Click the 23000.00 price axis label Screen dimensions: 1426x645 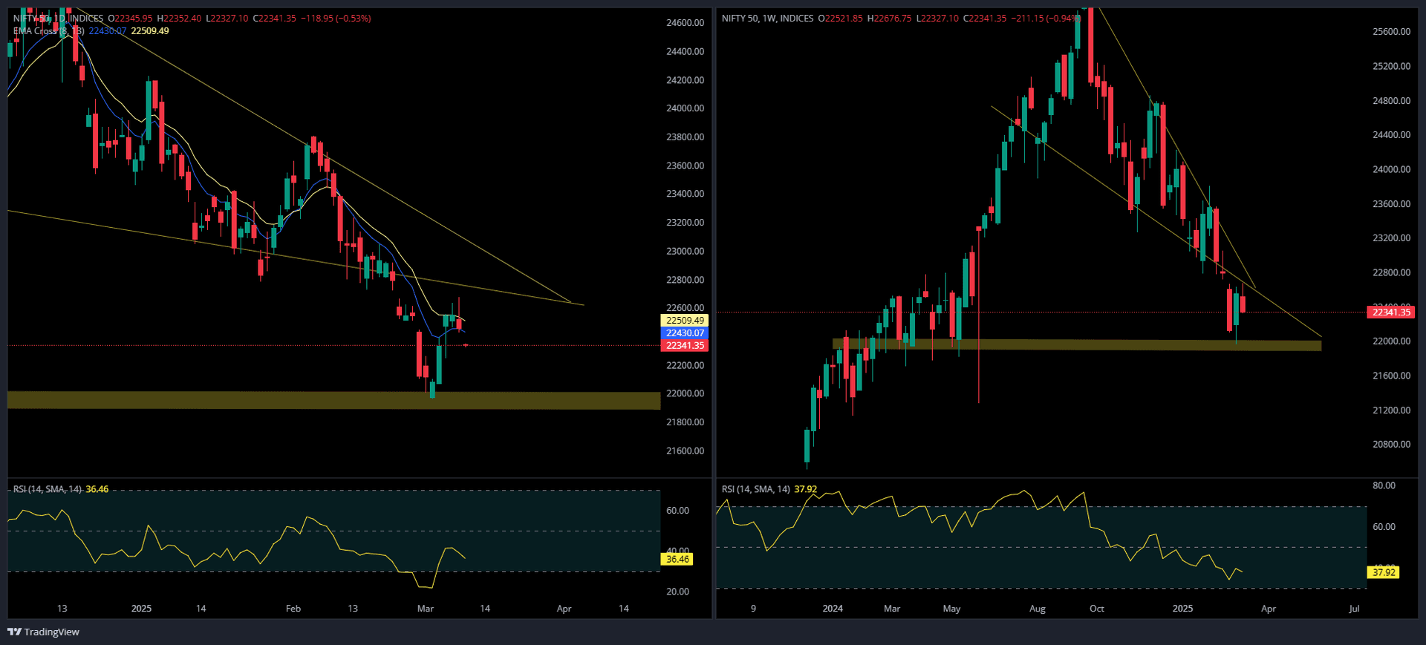click(685, 251)
